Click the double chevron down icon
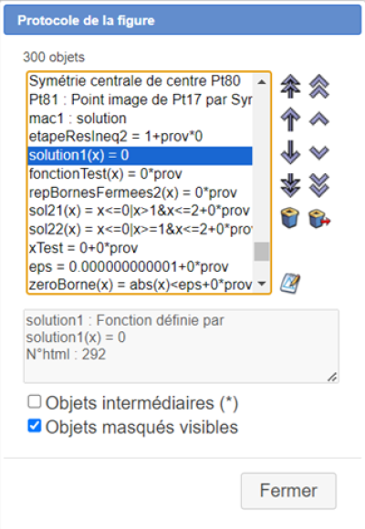The width and height of the screenshot is (365, 529). [x=319, y=185]
